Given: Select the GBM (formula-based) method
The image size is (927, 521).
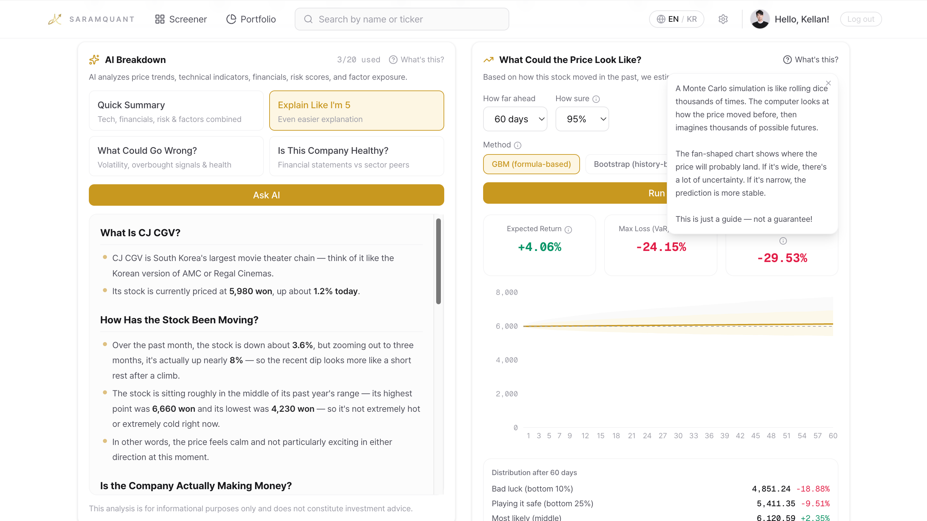Looking at the screenshot, I should (531, 164).
